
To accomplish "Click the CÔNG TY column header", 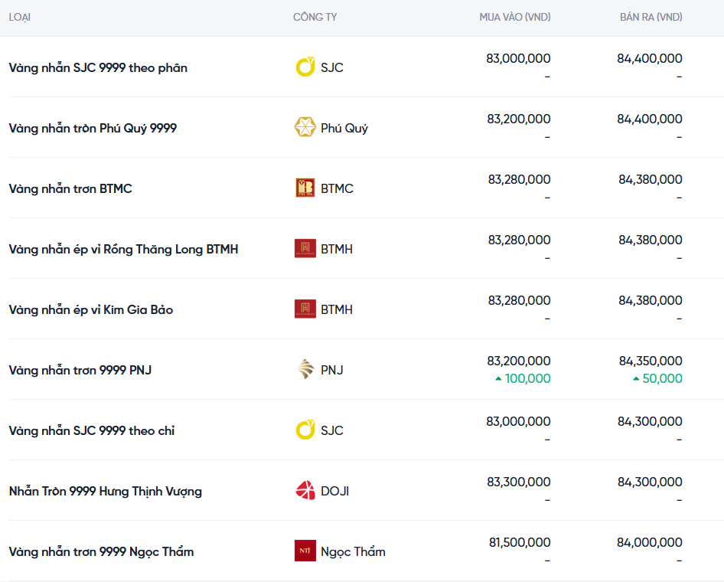I will coord(315,17).
